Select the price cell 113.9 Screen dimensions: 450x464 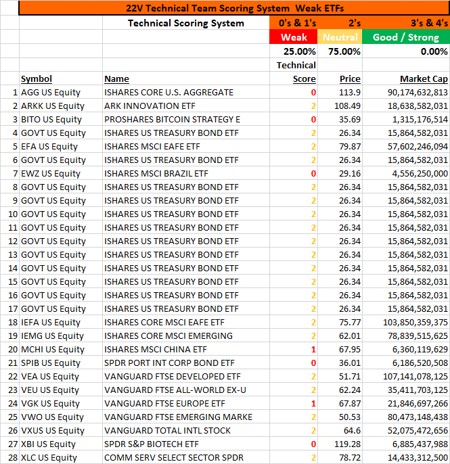(340, 92)
